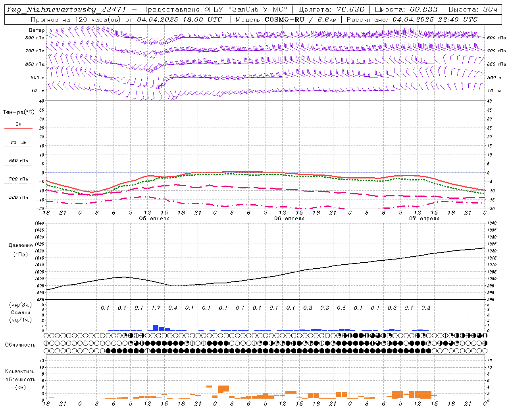Click the Облачность cloud cover label
Screen dimensions: 508x407
(x=20, y=345)
